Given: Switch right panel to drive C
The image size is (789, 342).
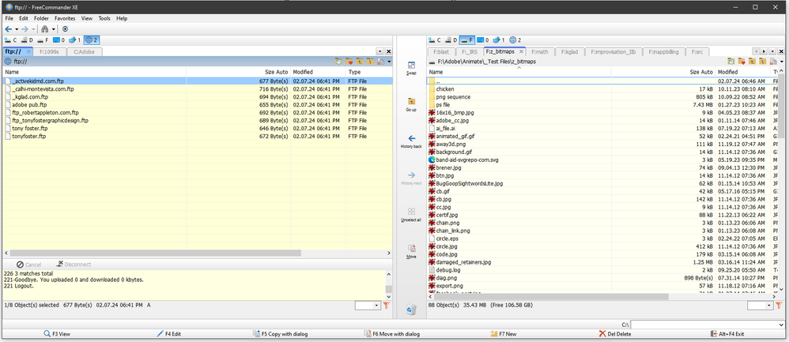Looking at the screenshot, I should pyautogui.click(x=435, y=39).
